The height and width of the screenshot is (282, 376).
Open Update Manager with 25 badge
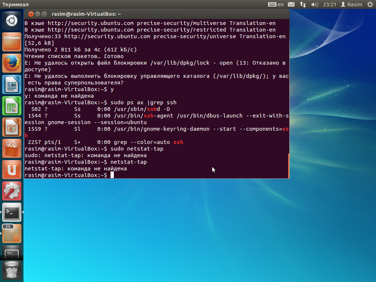click(12, 234)
